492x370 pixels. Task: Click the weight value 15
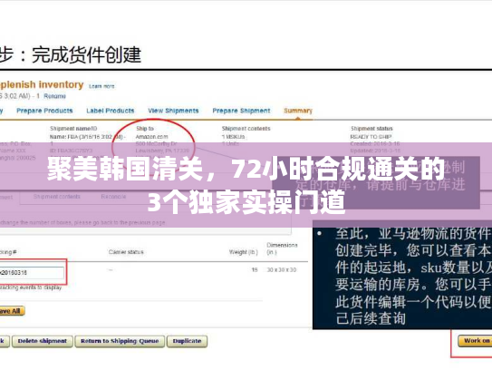[x=255, y=270]
